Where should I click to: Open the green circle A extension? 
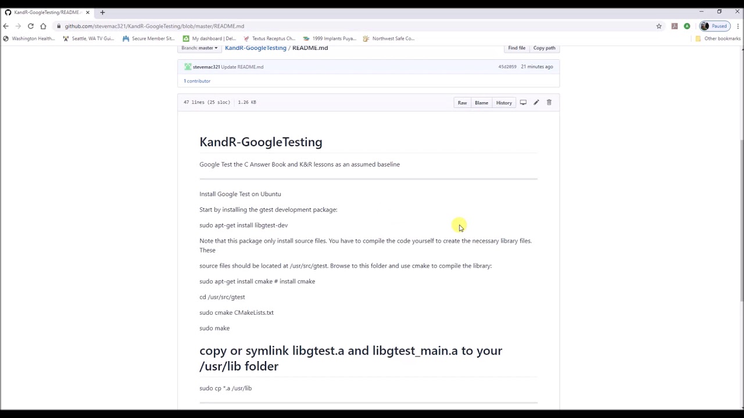[x=687, y=26]
